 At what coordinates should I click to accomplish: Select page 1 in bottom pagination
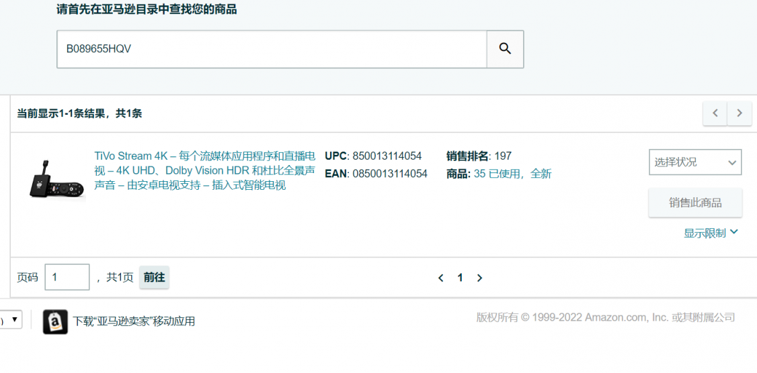tap(460, 278)
